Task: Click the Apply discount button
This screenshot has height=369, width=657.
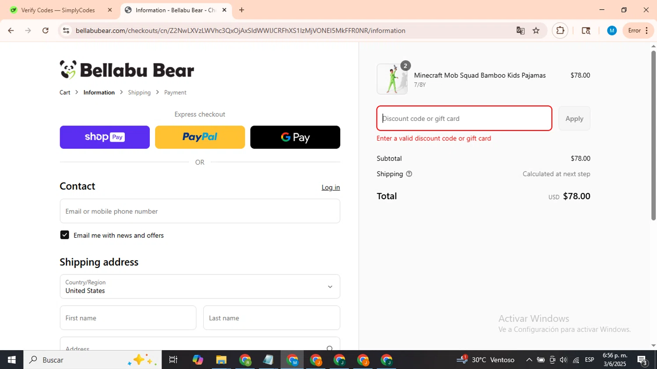Action: [574, 118]
